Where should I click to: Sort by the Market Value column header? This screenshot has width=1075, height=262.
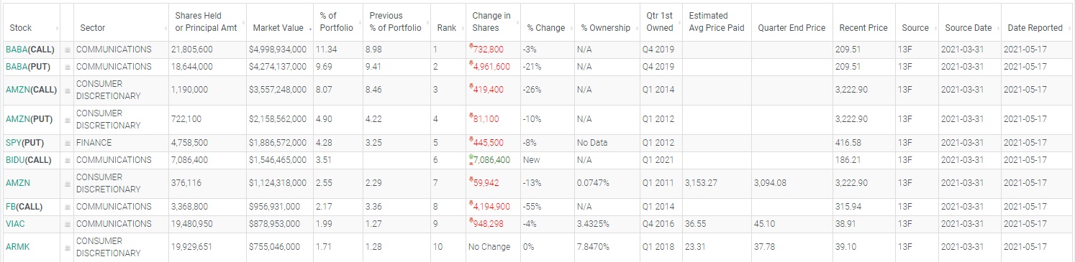[279, 28]
